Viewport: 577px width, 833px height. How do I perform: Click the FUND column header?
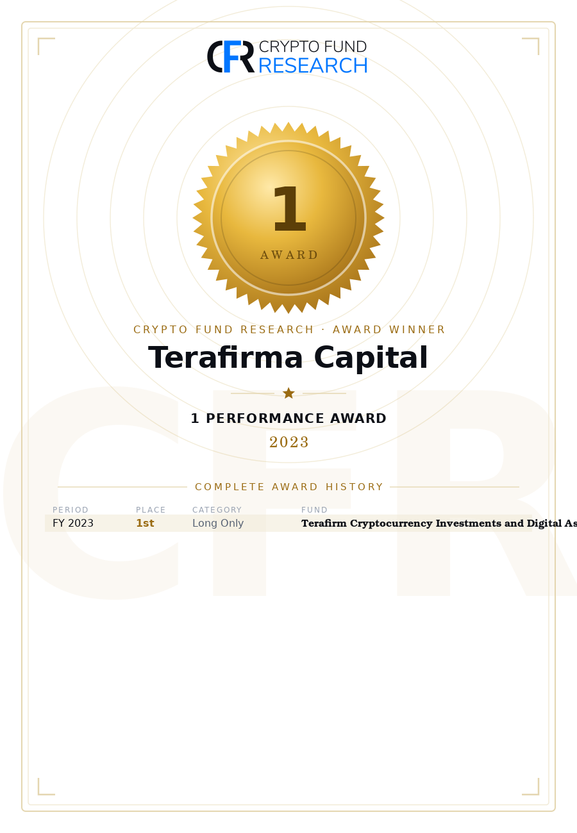(x=314, y=510)
